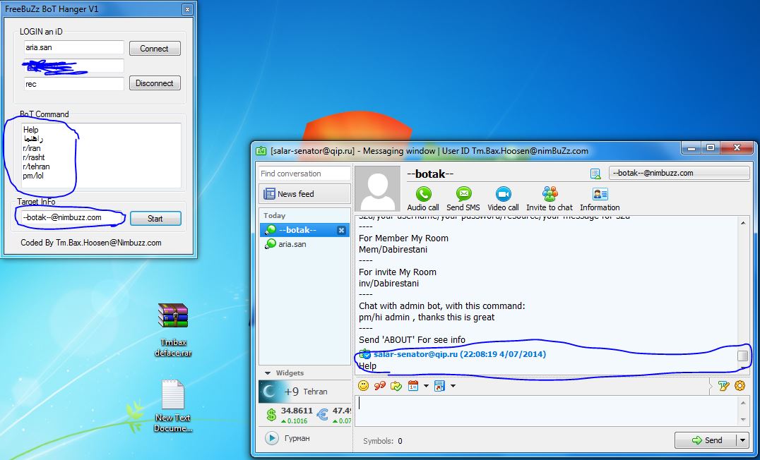The width and height of the screenshot is (760, 460).
Task: Click the dollar exchange rate icon
Action: (271, 415)
